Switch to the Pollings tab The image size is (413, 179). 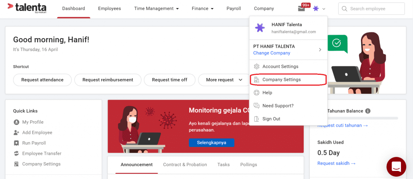pyautogui.click(x=248, y=165)
